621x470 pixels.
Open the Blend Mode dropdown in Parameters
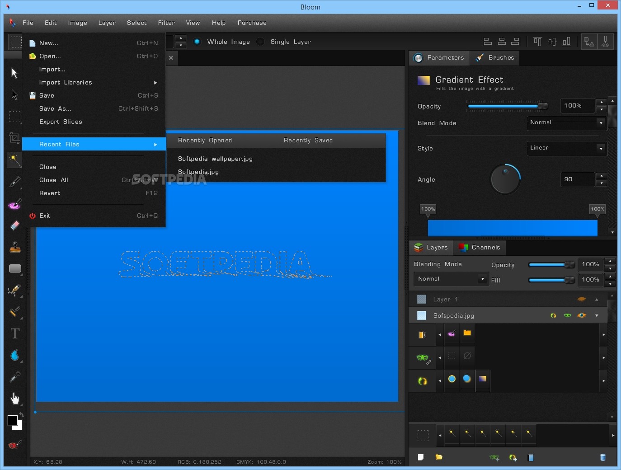click(567, 123)
